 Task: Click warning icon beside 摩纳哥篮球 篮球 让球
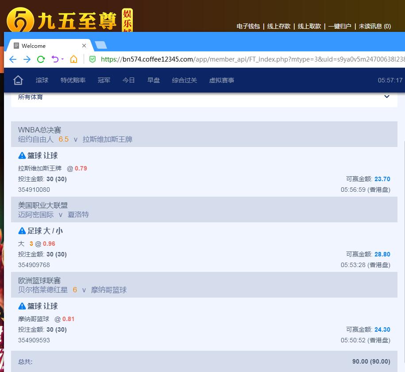(22, 306)
